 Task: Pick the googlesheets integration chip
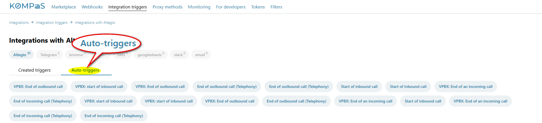(x=150, y=54)
